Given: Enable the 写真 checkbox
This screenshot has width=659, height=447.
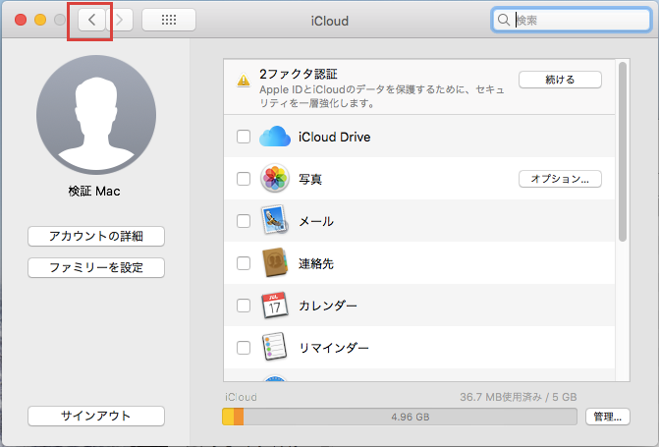Looking at the screenshot, I should tap(244, 179).
